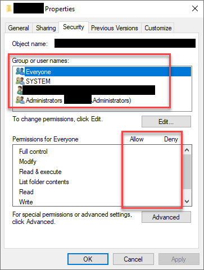Click the permissions scrollbar down arrow

tap(187, 202)
